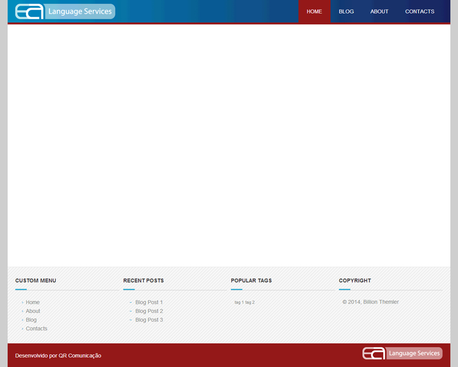The image size is (458, 367).
Task: Open Contacts link in footer Custom Menu
Action: [x=37, y=329]
